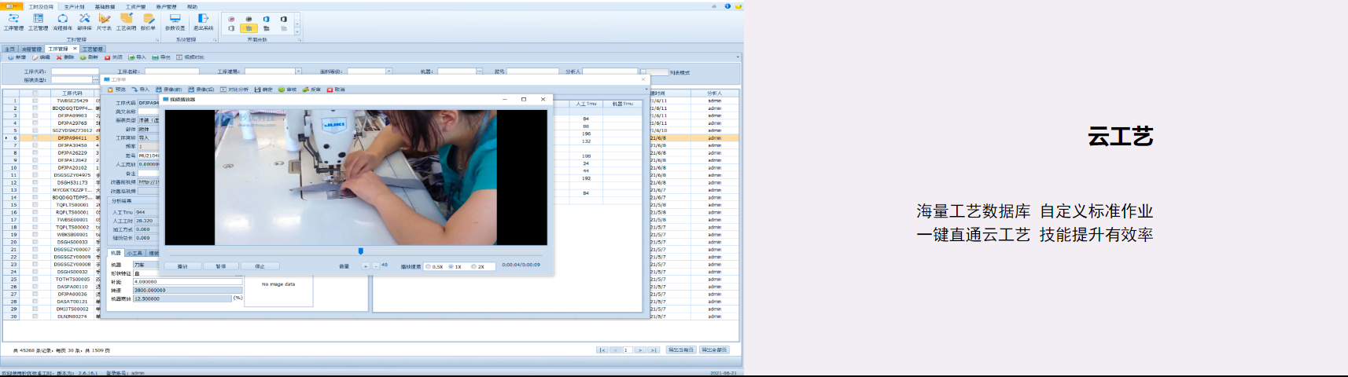Open the application menu button

pos(11,6)
